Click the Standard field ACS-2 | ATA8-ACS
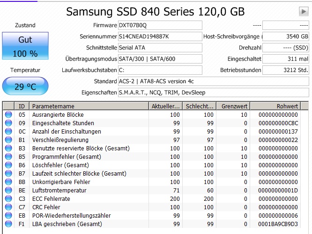312x234 pixels. point(214,81)
